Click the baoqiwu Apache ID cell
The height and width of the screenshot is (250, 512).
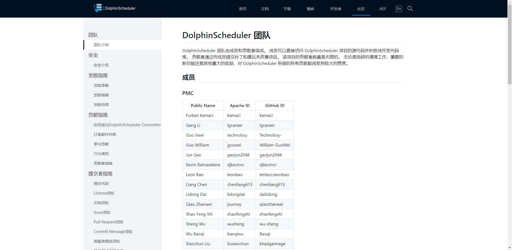click(x=240, y=234)
